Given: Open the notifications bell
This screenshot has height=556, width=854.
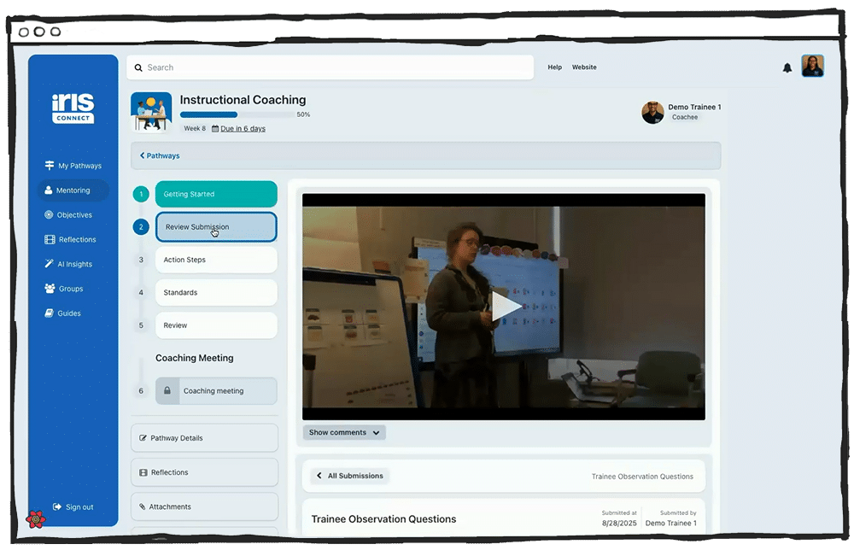Looking at the screenshot, I should point(787,67).
